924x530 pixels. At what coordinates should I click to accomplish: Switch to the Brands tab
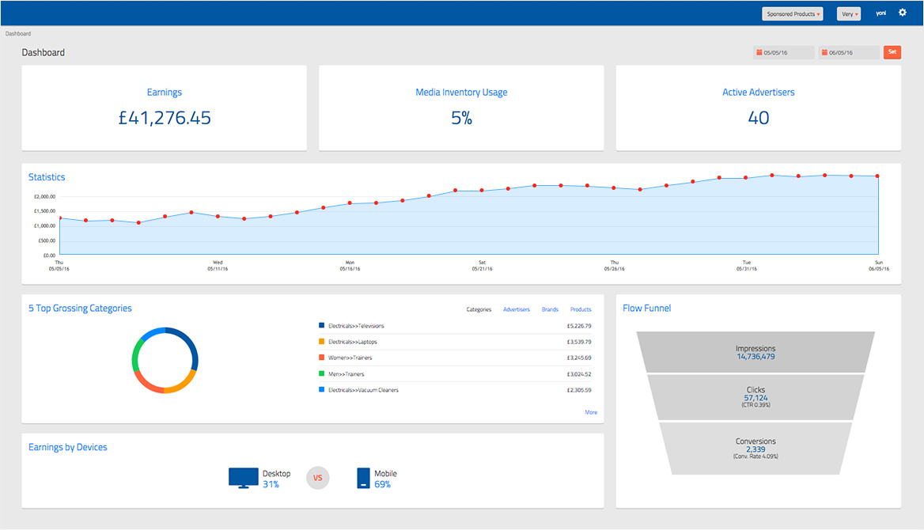(x=550, y=309)
